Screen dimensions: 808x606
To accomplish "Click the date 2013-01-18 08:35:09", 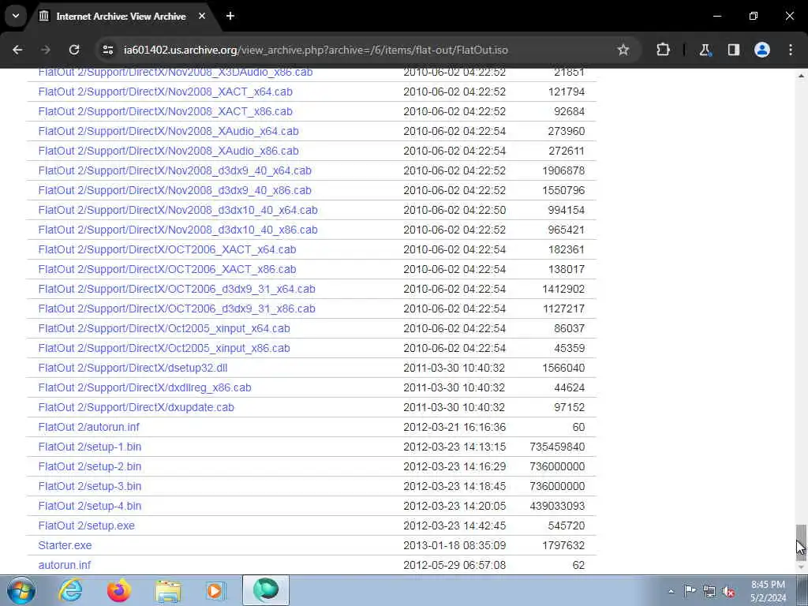I will point(454,545).
